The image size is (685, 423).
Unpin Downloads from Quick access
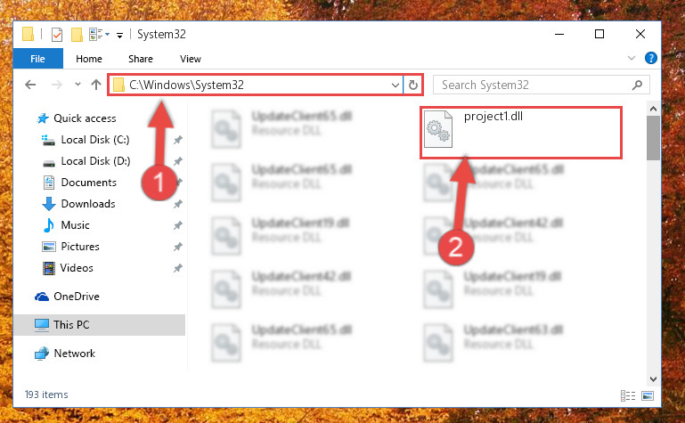point(178,204)
